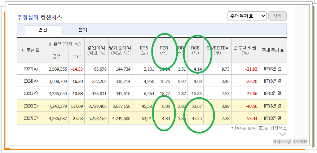Click net income value 442,610
317x153 pixels.
pos(123,94)
